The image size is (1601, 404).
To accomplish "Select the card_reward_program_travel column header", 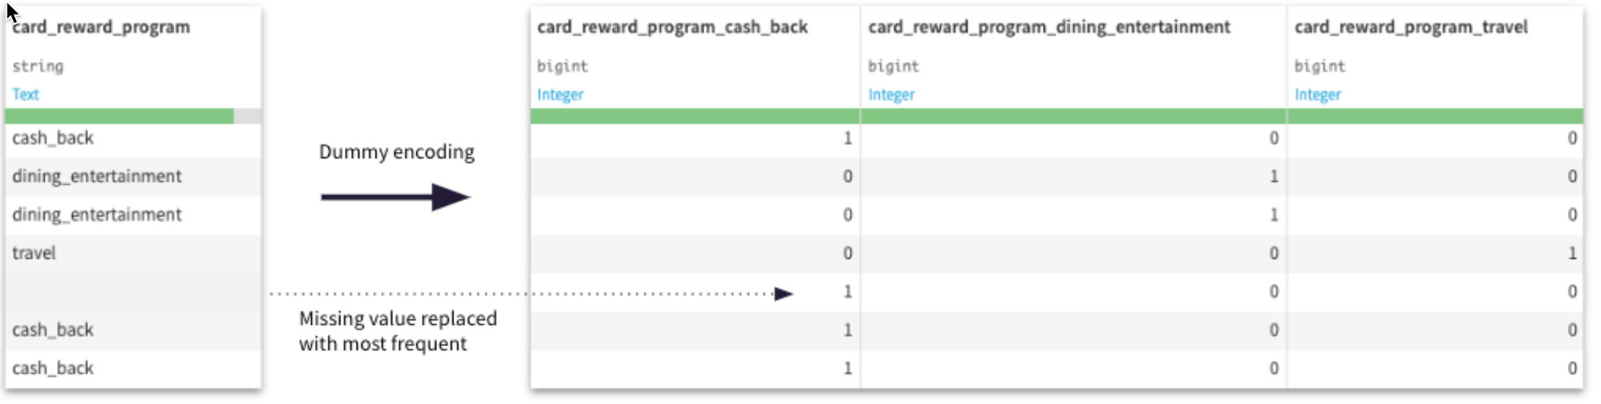I will coord(1411,27).
